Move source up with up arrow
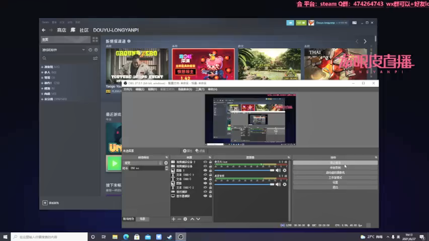Image resolution: width=429 pixels, height=241 pixels. point(192,219)
